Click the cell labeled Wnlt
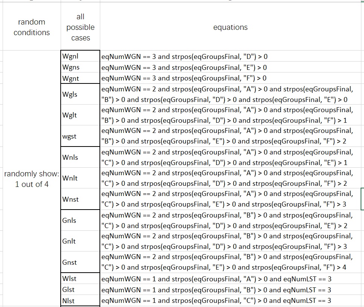Screen dimensions: 364x307 click(80, 178)
